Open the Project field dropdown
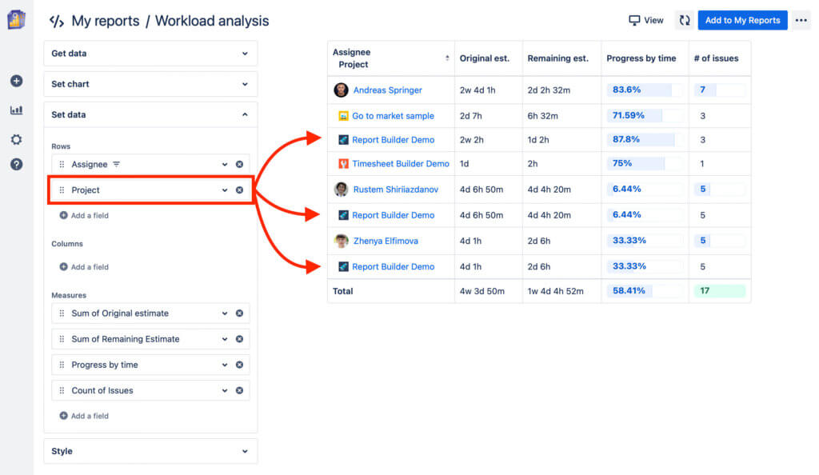Image resolution: width=819 pixels, height=475 pixels. pyautogui.click(x=225, y=190)
